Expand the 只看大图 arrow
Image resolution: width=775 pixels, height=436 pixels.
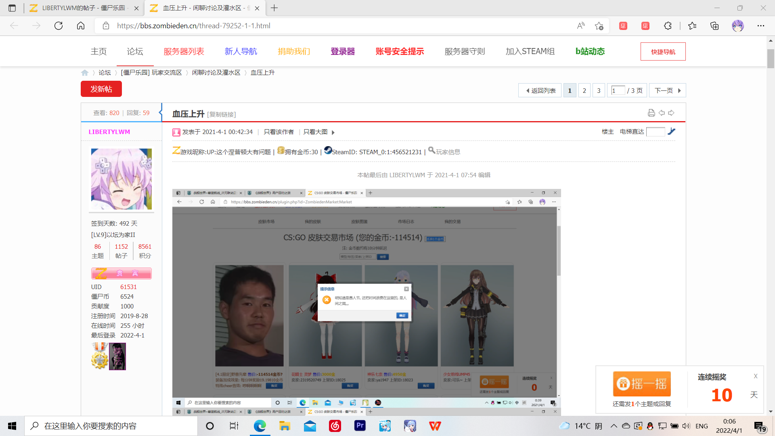pyautogui.click(x=333, y=132)
